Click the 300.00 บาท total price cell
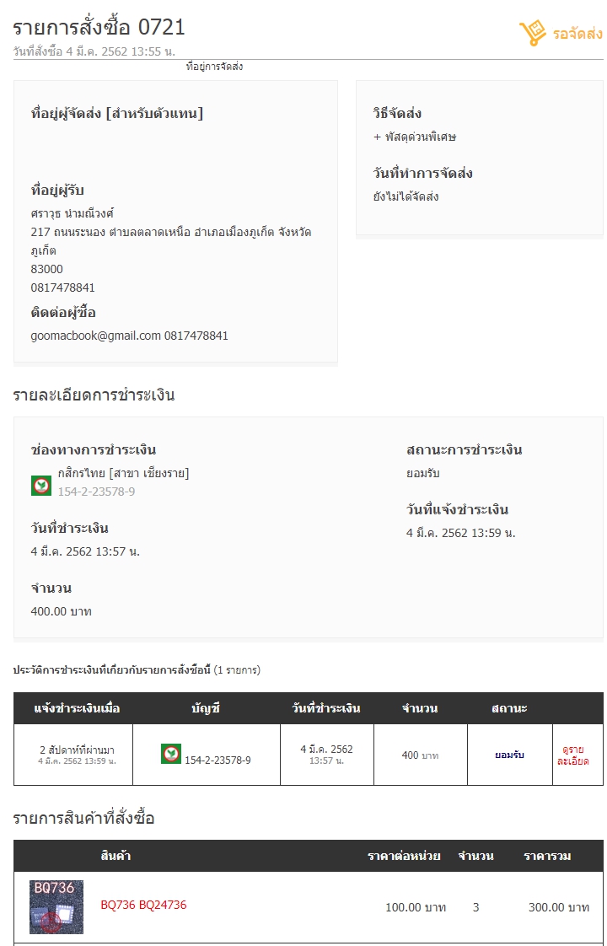607x946 pixels. tap(559, 907)
